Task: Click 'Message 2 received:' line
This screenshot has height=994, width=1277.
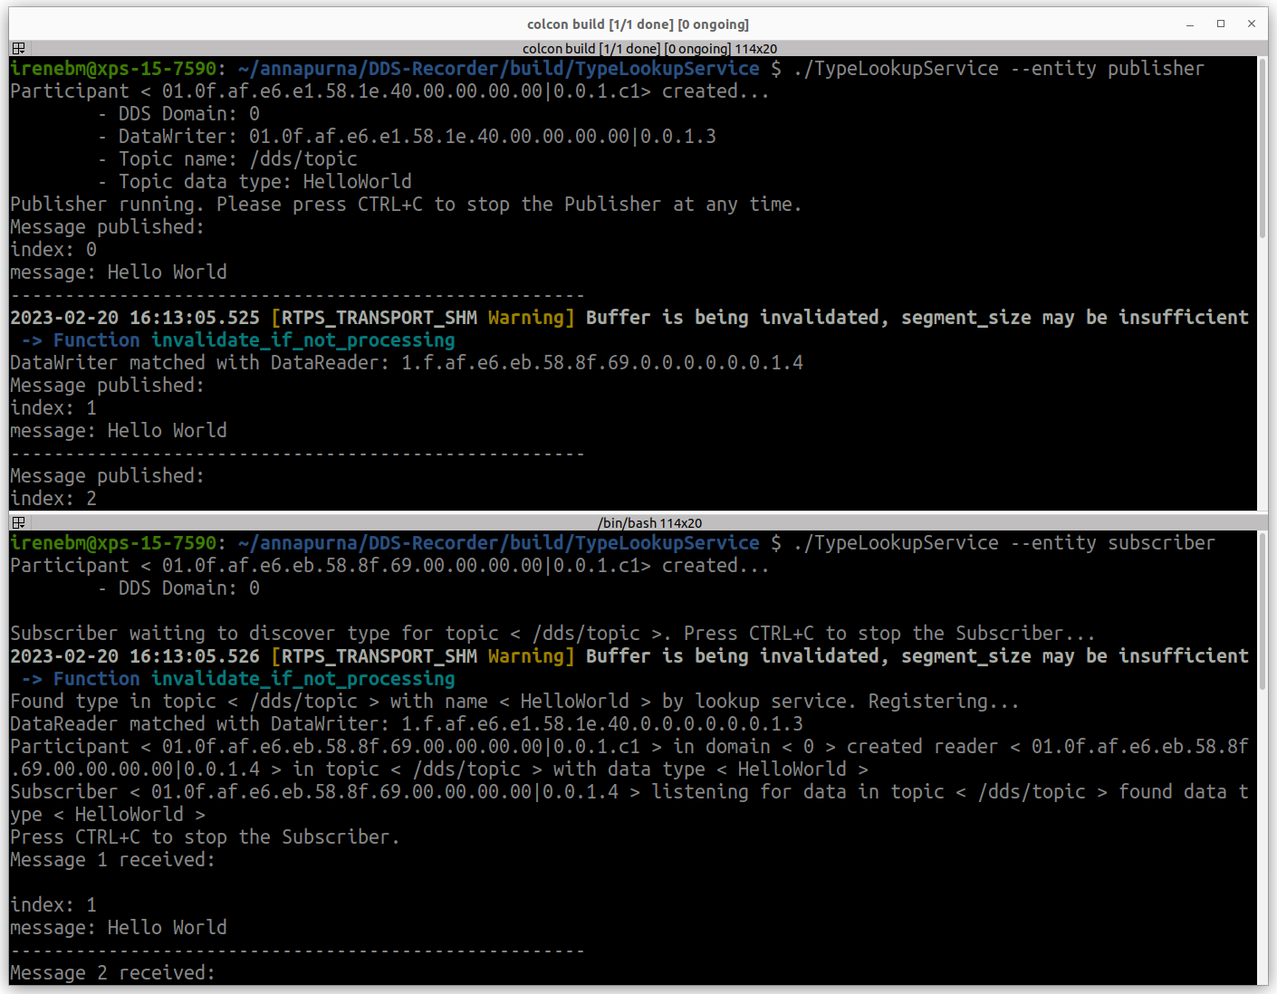Action: 113,973
